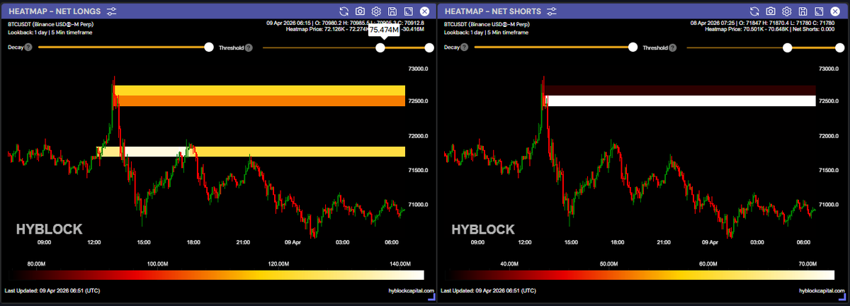This screenshot has height=306, width=850.
Task: Click the lower Threshold handle in Net Shorts
Action: [787, 47]
